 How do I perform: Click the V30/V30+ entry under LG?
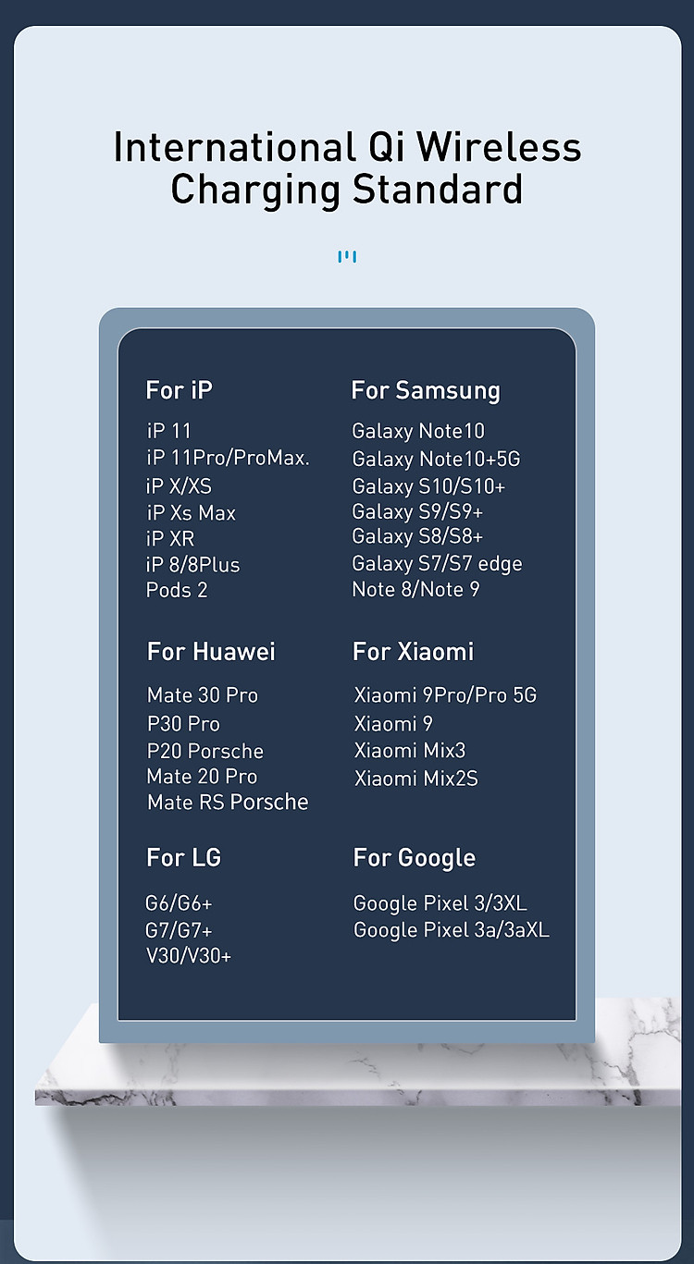tap(189, 956)
